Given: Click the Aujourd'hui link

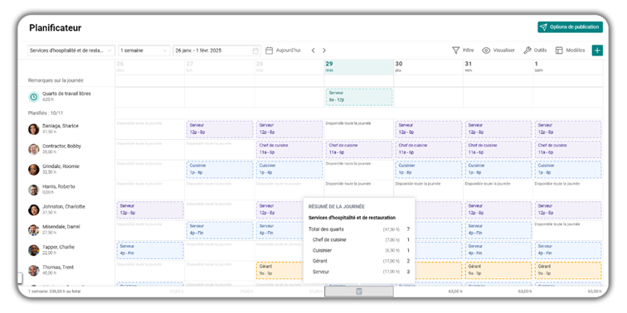Looking at the screenshot, I should (288, 51).
